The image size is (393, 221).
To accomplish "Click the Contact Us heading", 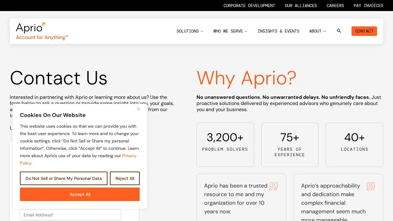I will [x=59, y=78].
